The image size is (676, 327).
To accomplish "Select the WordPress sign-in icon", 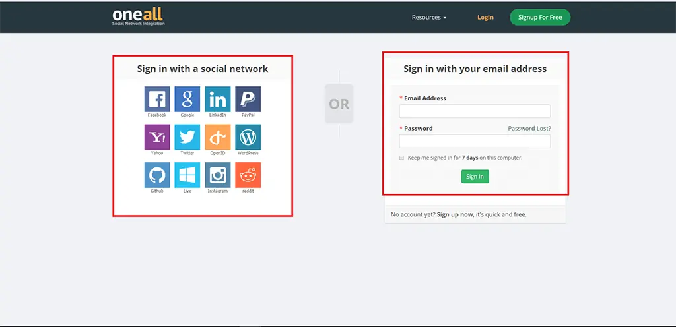I will 248,137.
